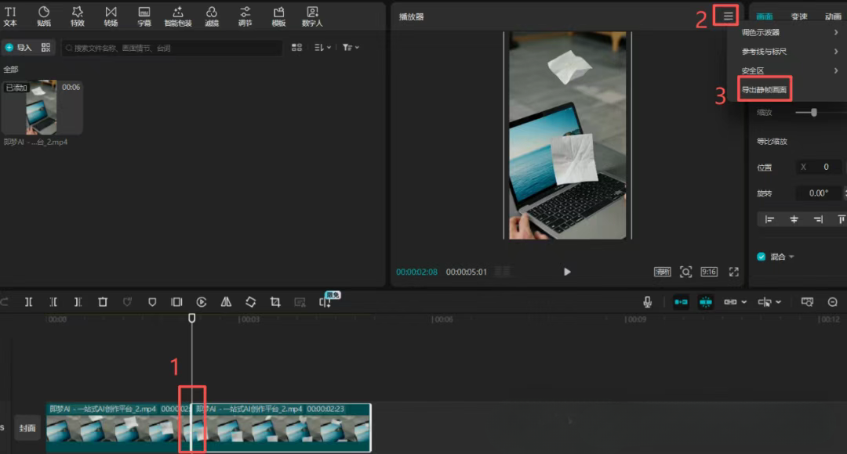The height and width of the screenshot is (454, 847).
Task: Select the crop tool in timeline toolbar
Action: pyautogui.click(x=275, y=301)
